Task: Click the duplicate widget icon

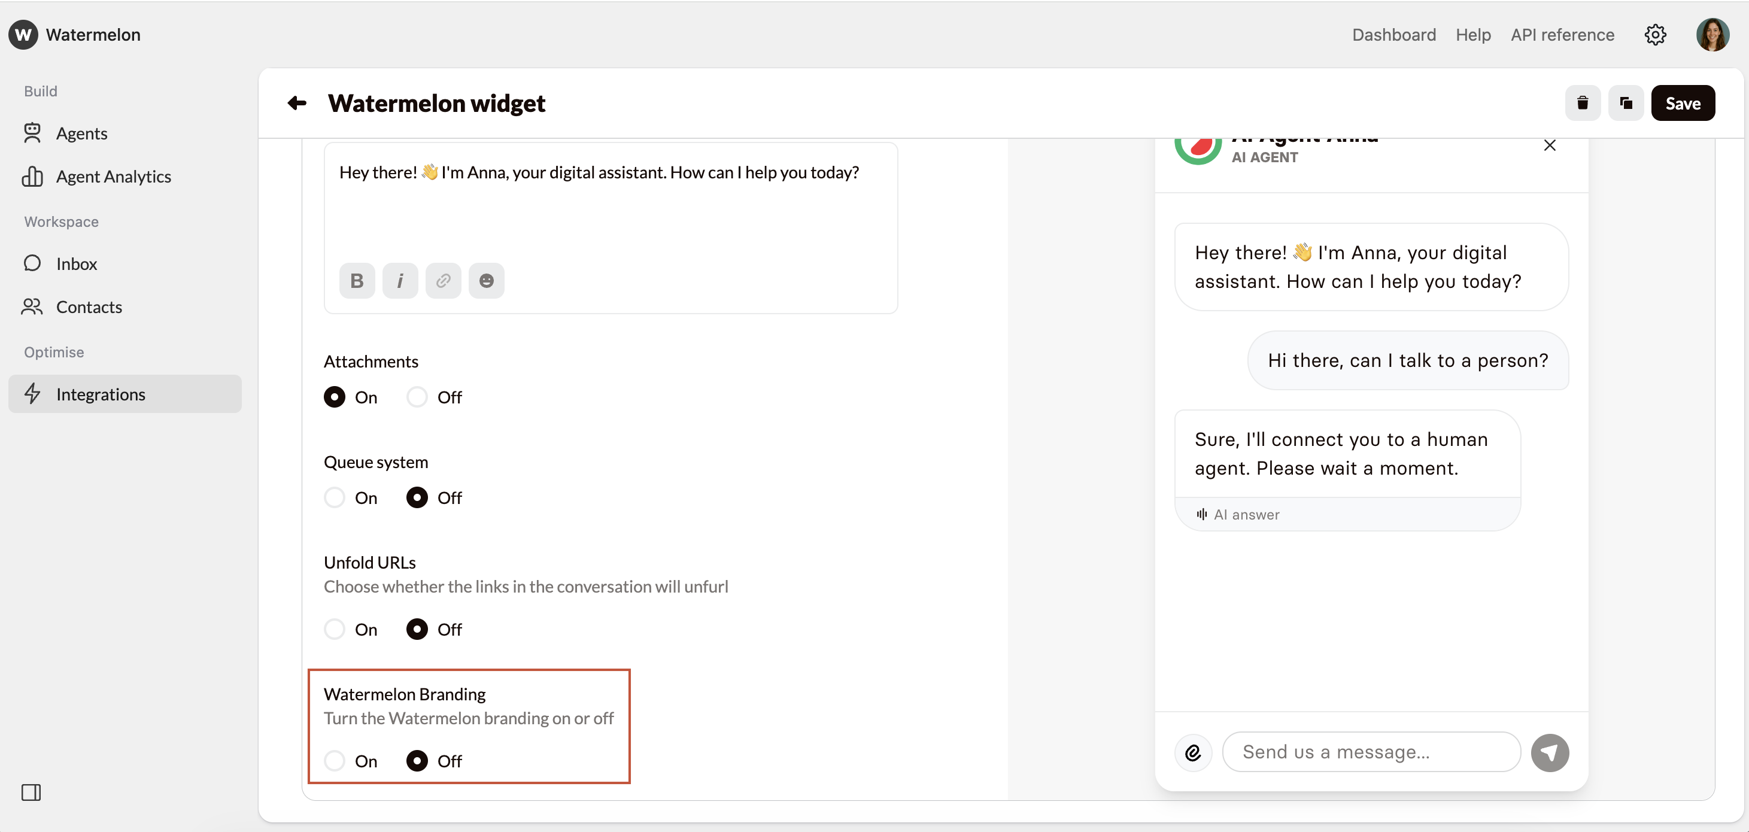Action: tap(1626, 103)
